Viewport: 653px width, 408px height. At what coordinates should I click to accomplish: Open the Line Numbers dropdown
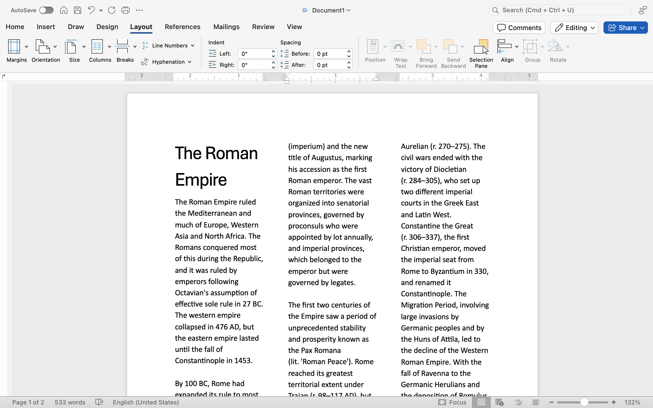pyautogui.click(x=168, y=46)
